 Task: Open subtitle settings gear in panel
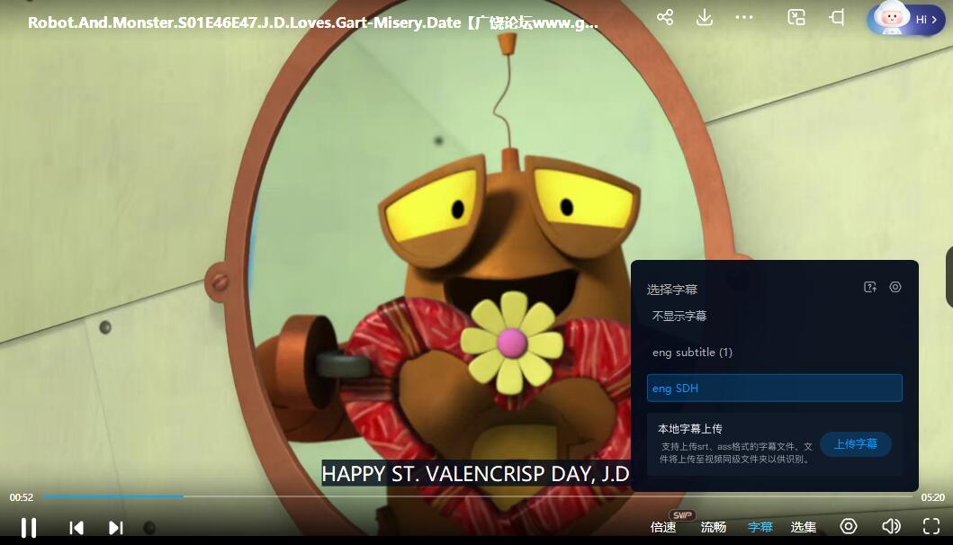(x=895, y=287)
